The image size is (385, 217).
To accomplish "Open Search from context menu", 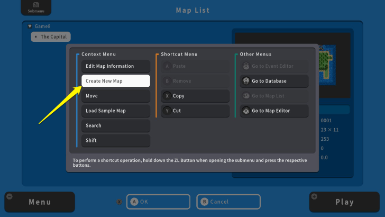I will (116, 125).
